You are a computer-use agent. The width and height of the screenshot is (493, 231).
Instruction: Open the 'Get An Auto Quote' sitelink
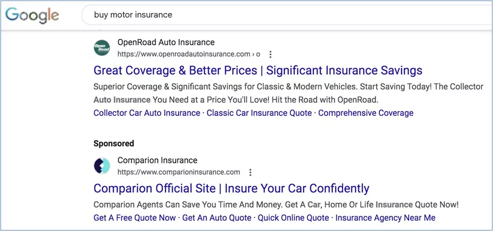(x=216, y=217)
